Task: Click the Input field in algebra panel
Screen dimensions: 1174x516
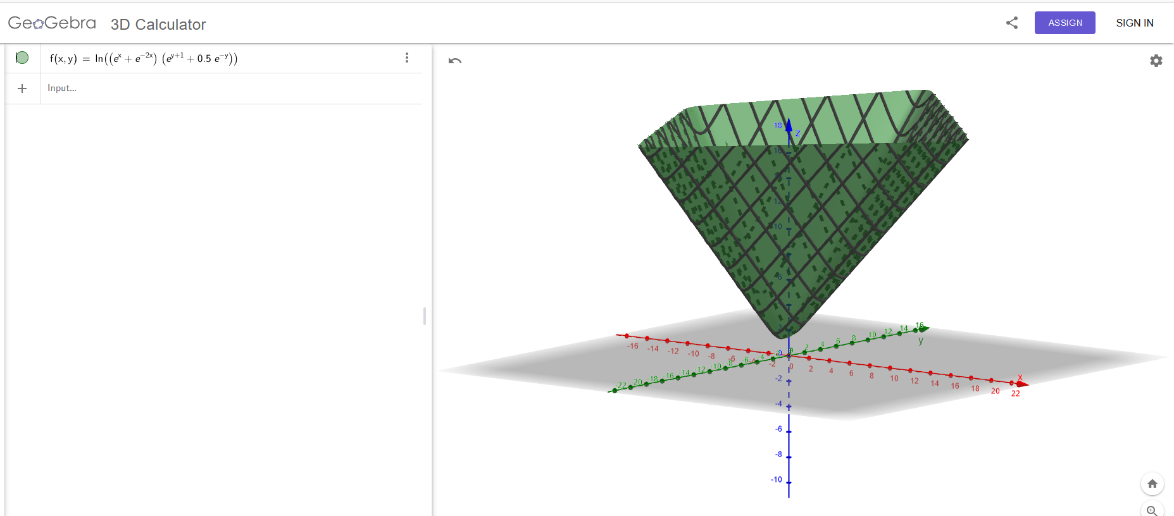Action: tap(231, 89)
